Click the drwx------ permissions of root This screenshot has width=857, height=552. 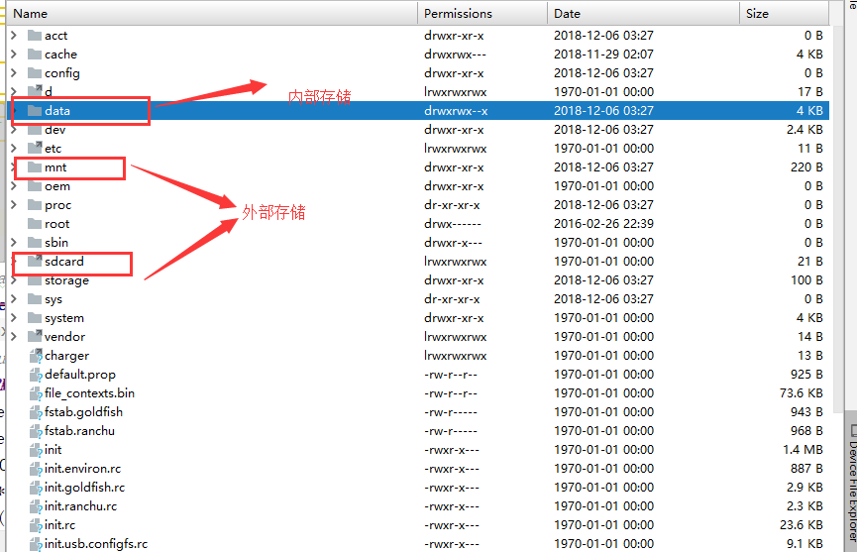453,224
